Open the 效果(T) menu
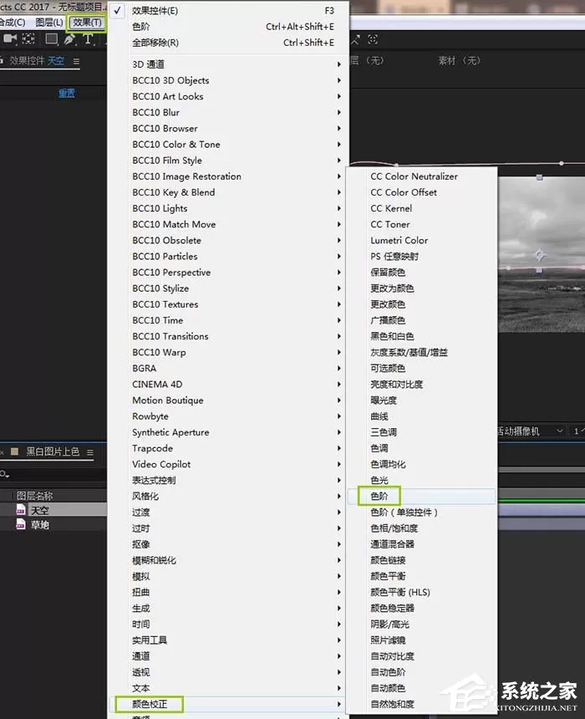Viewport: 585px width, 719px height. (87, 23)
